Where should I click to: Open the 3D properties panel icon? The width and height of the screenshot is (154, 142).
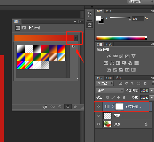tap(89, 25)
